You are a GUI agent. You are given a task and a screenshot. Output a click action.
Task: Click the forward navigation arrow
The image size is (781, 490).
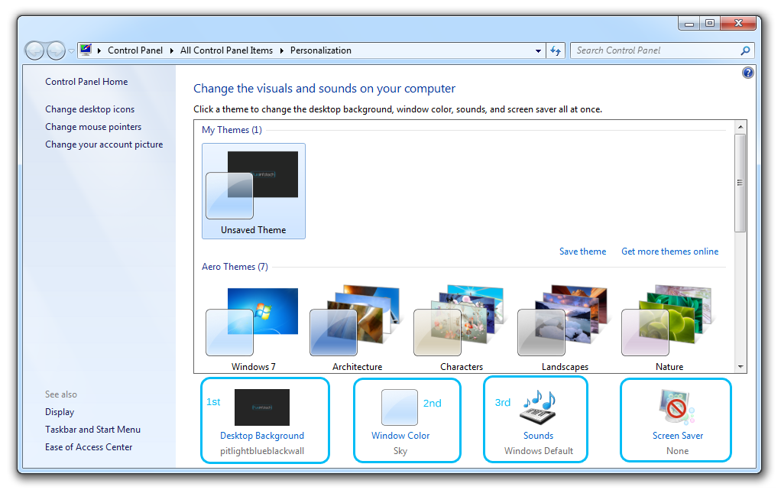click(57, 50)
